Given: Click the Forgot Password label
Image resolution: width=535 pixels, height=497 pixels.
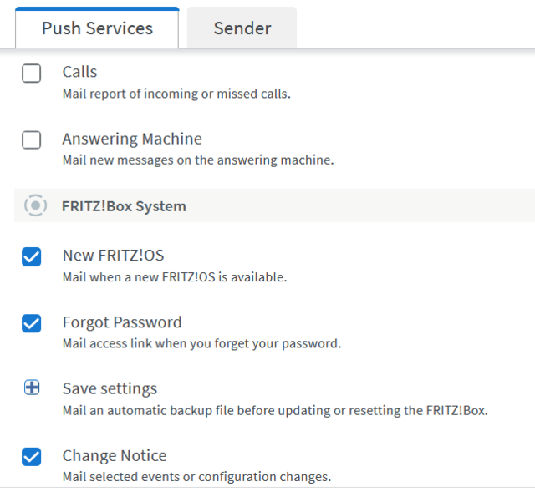Looking at the screenshot, I should click(x=122, y=322).
